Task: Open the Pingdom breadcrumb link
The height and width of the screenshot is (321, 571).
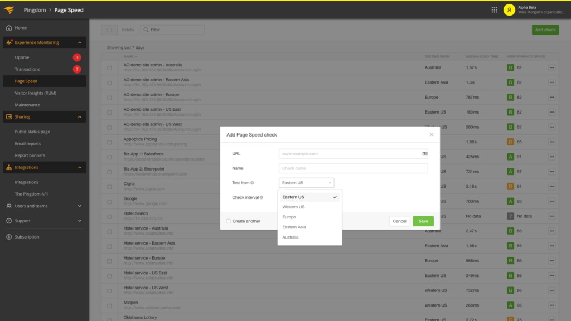Action: pyautogui.click(x=35, y=10)
